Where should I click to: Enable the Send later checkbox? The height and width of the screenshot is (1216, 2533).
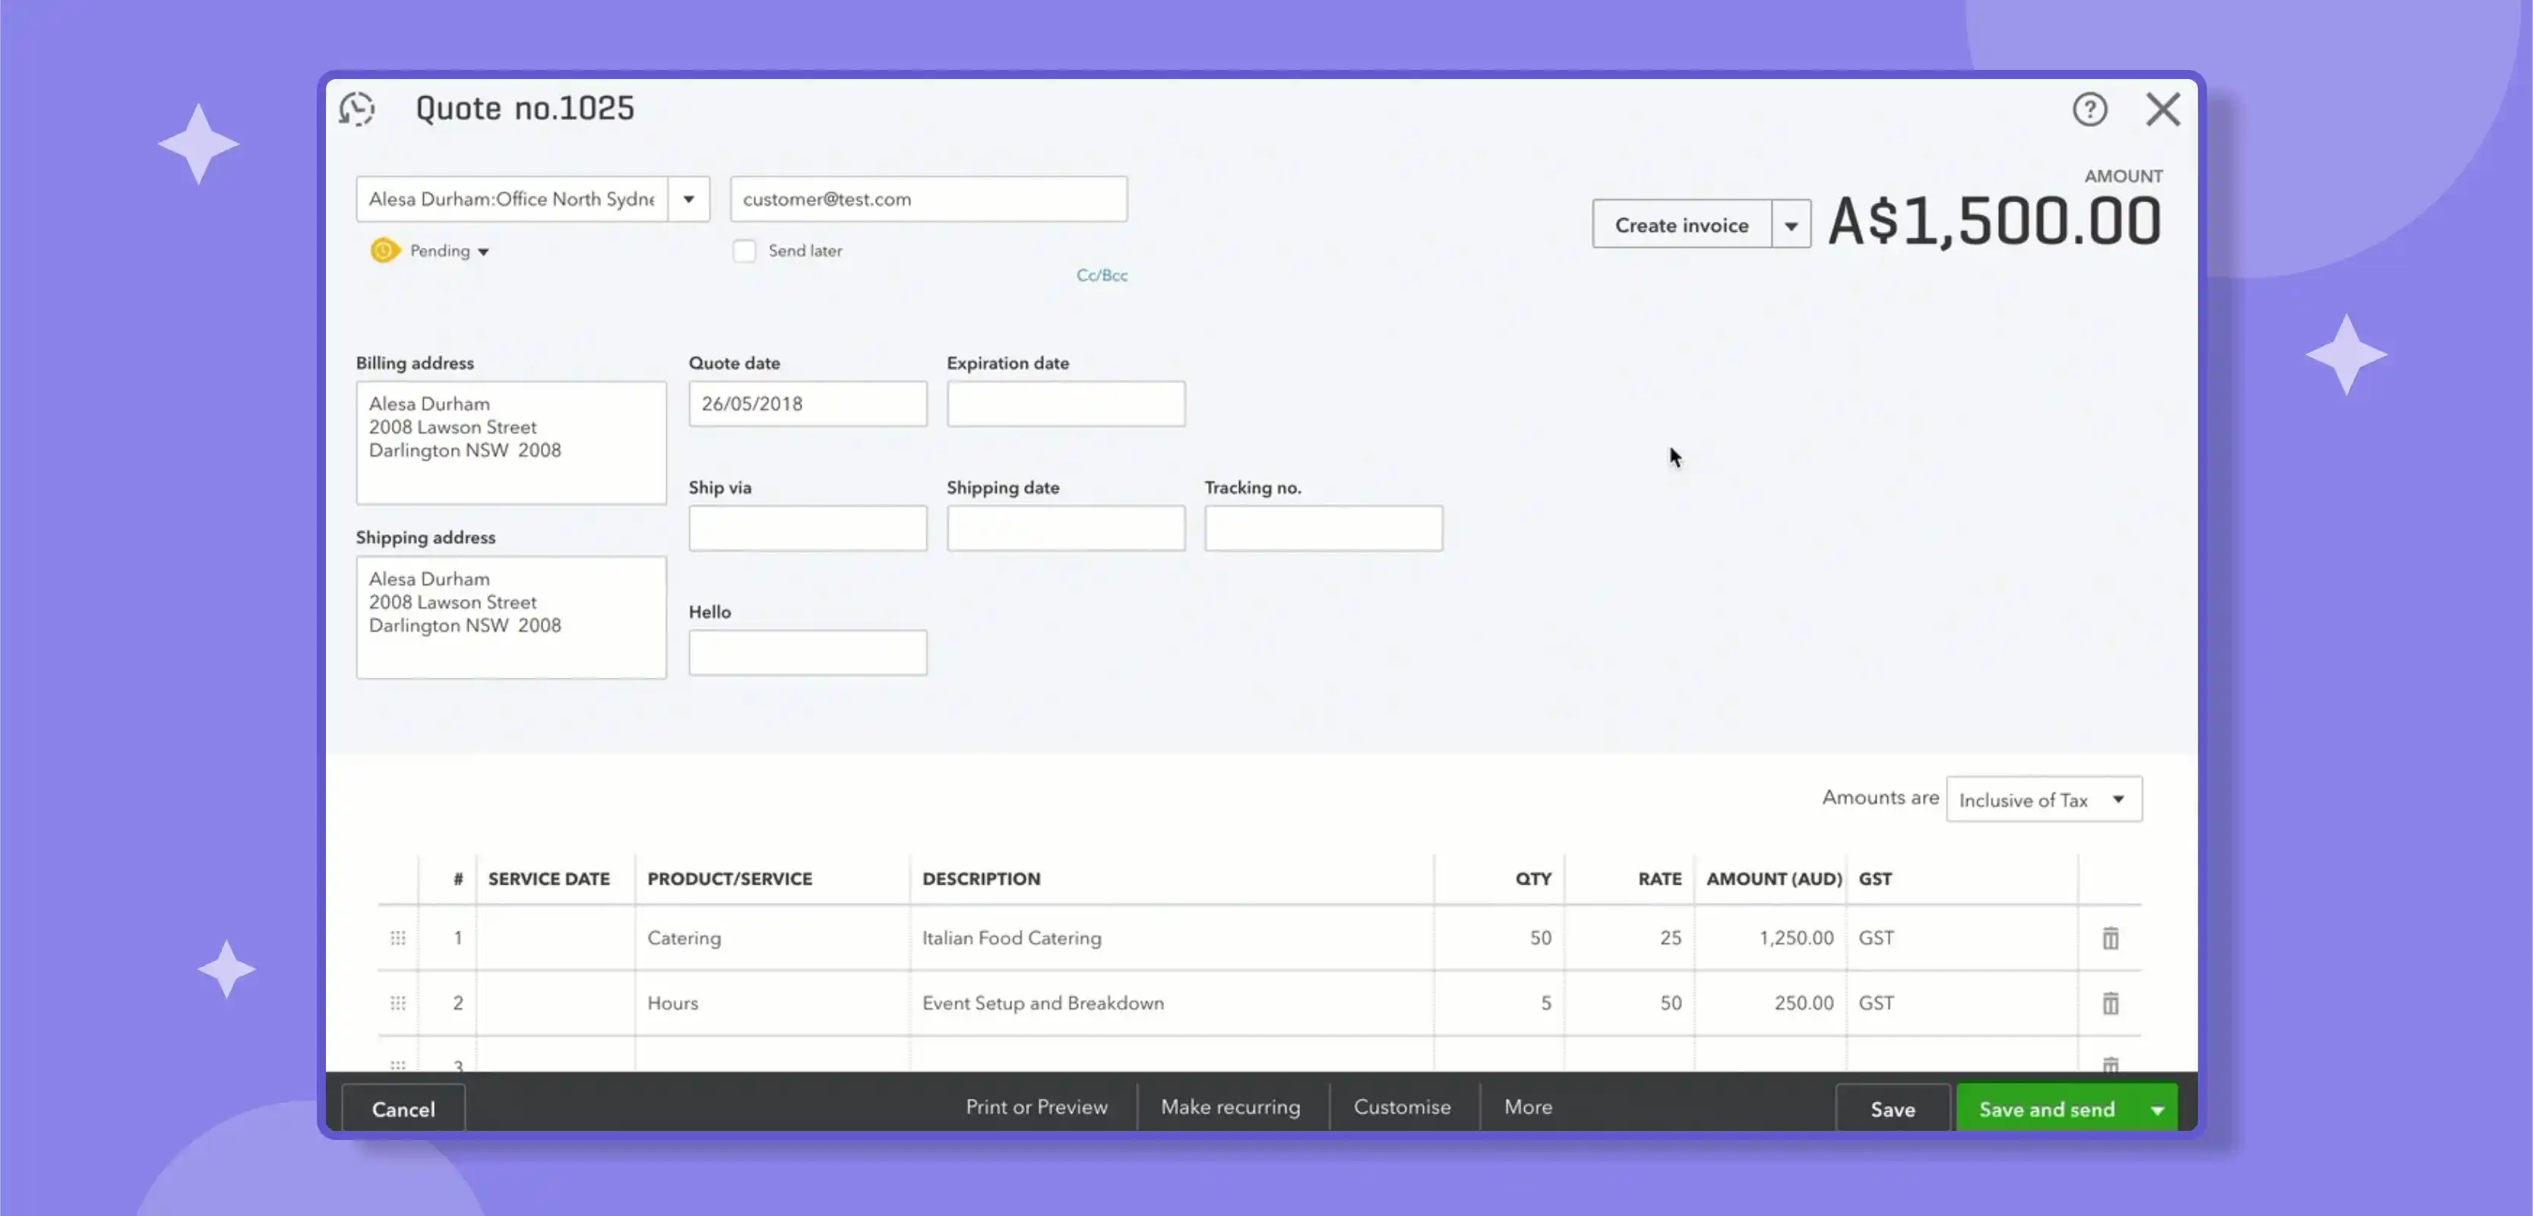click(x=745, y=251)
